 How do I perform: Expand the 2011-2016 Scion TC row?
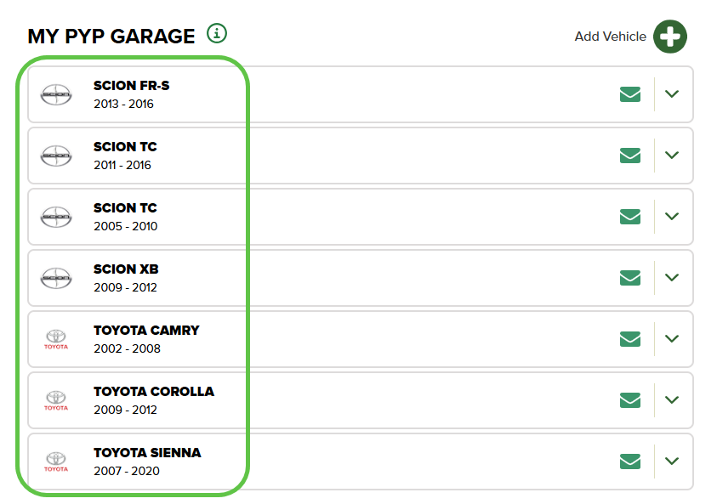(x=671, y=155)
